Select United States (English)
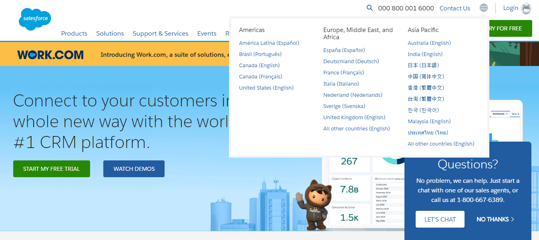Screen dimensions: 539x240 point(266,88)
